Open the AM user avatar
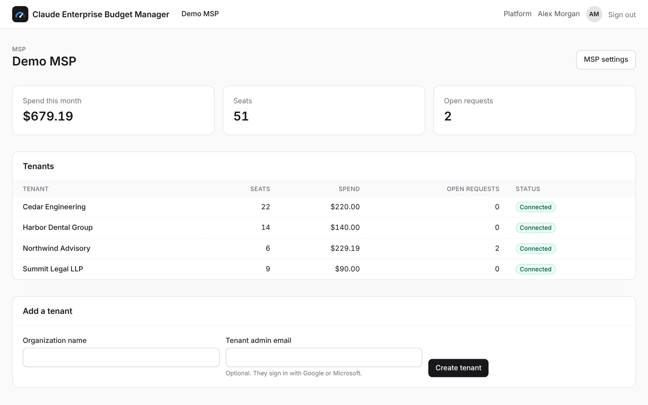 (x=594, y=14)
